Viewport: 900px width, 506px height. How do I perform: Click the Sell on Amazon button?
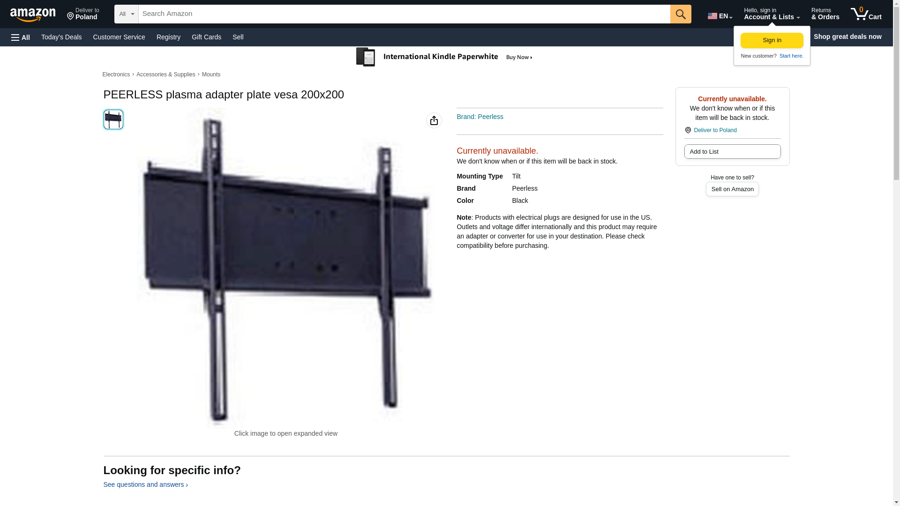click(x=732, y=189)
